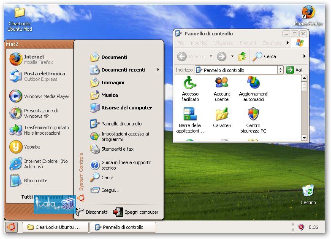Open the File menu in Pannello di controllo
Viewport: 331px width, 239px height.
[x=181, y=43]
